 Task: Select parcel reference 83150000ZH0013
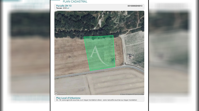(135, 6)
